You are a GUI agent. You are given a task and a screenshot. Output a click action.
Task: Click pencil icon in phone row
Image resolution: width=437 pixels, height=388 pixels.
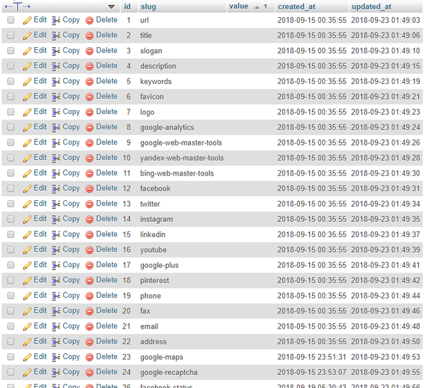tap(27, 296)
